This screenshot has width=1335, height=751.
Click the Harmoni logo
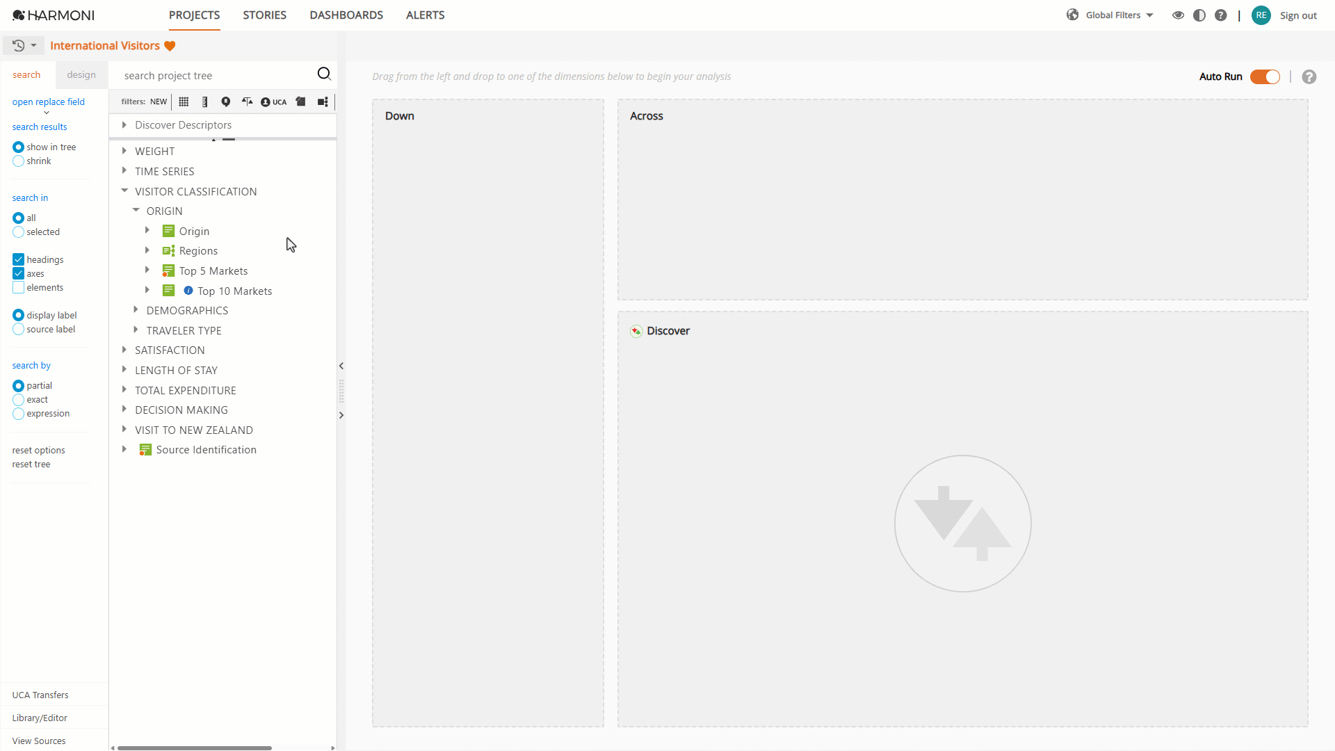click(x=54, y=15)
